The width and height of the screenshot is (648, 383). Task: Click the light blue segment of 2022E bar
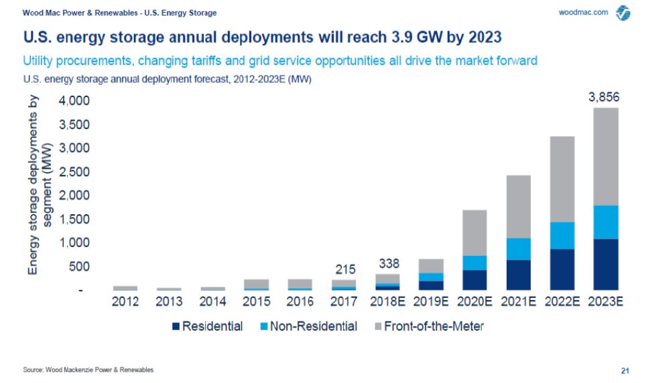(562, 236)
